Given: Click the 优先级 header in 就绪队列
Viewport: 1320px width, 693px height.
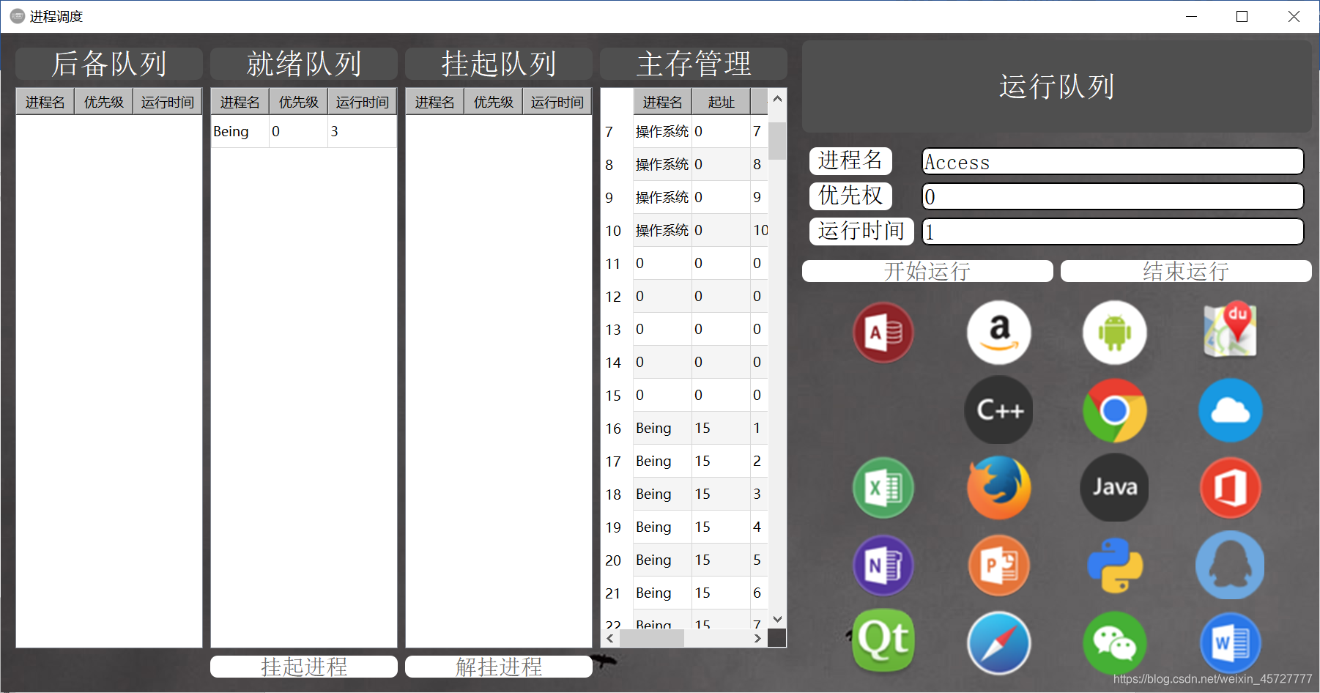Looking at the screenshot, I should click(x=299, y=102).
